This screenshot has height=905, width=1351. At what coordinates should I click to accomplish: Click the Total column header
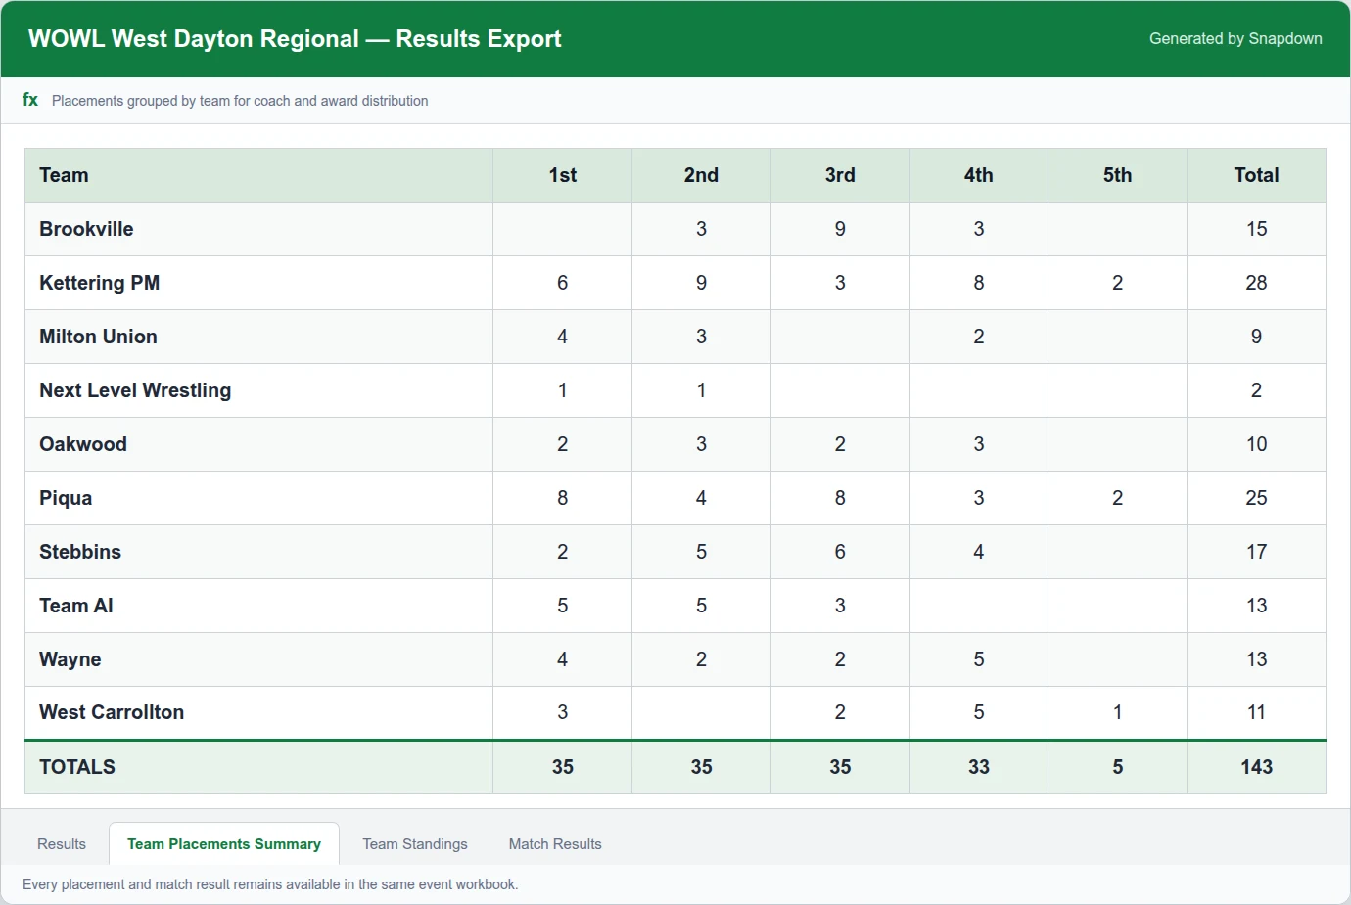(1257, 175)
